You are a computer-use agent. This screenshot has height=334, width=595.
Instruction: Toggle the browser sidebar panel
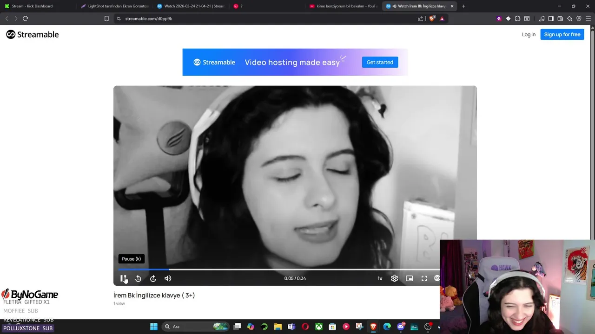coord(551,19)
